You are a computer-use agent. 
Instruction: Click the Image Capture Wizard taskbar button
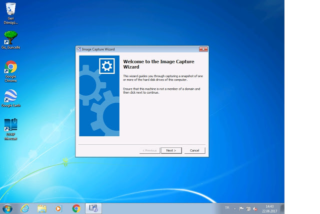93,208
